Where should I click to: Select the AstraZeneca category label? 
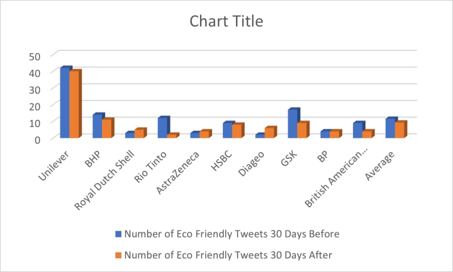point(177,173)
